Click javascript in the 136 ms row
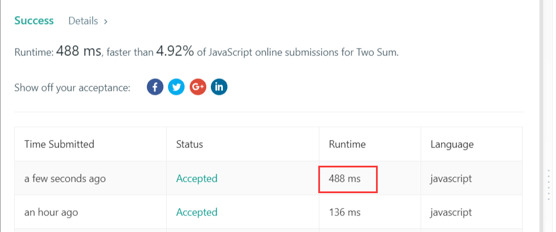This screenshot has width=556, height=232. [x=451, y=212]
